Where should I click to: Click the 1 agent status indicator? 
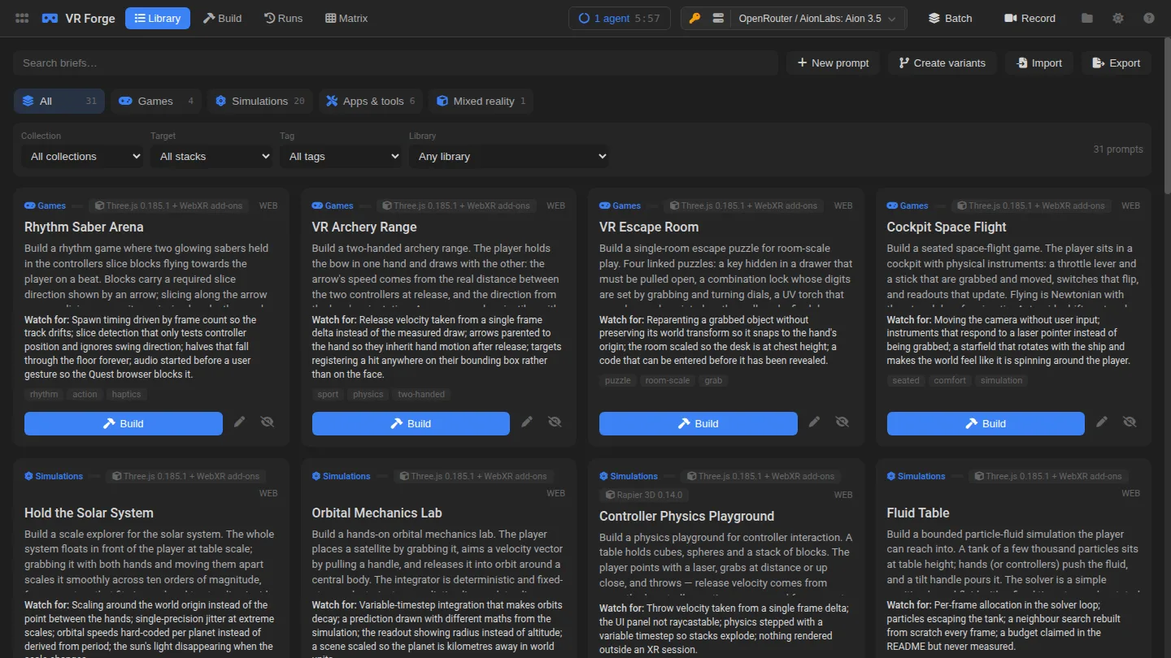(620, 18)
